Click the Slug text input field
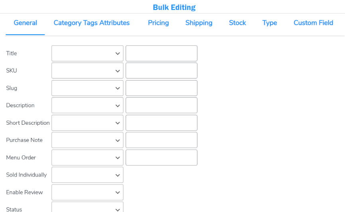 coord(162,88)
